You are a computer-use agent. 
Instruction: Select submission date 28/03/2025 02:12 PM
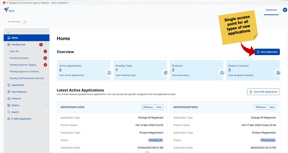(263, 148)
